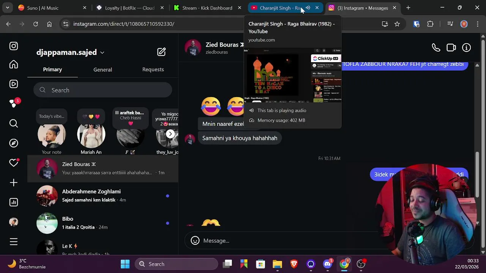Go back to the previous page

(x=8, y=24)
